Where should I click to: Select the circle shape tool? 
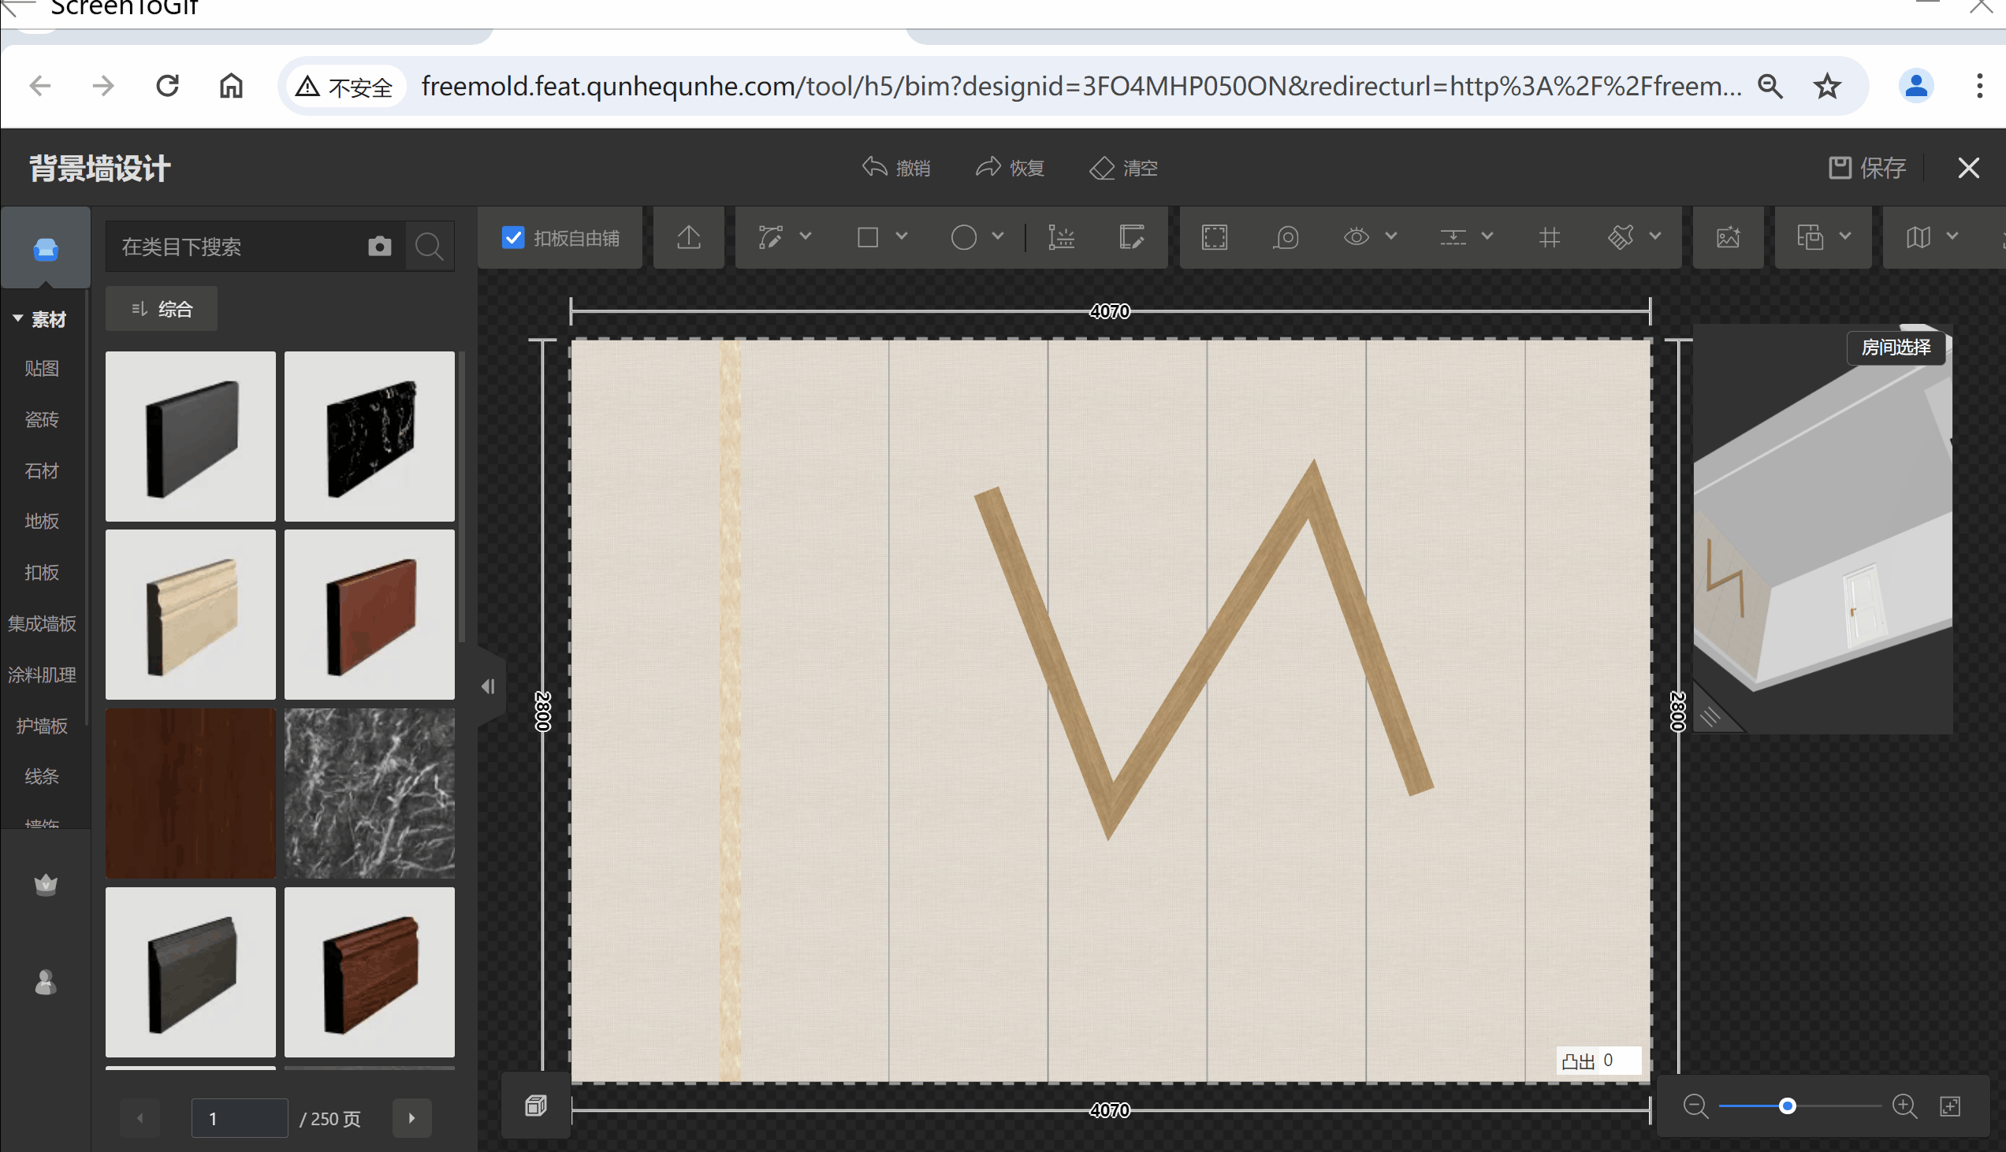(x=963, y=237)
